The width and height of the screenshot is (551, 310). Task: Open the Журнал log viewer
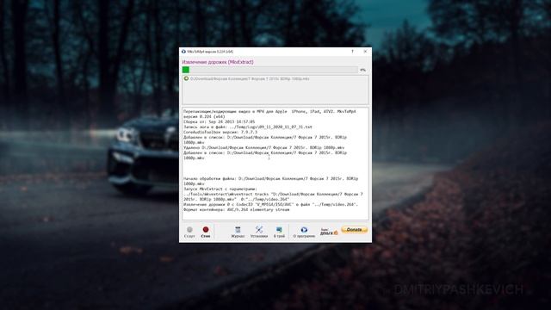point(238,232)
